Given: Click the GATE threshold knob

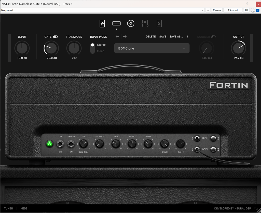Looking at the screenshot, I should coord(51,48).
